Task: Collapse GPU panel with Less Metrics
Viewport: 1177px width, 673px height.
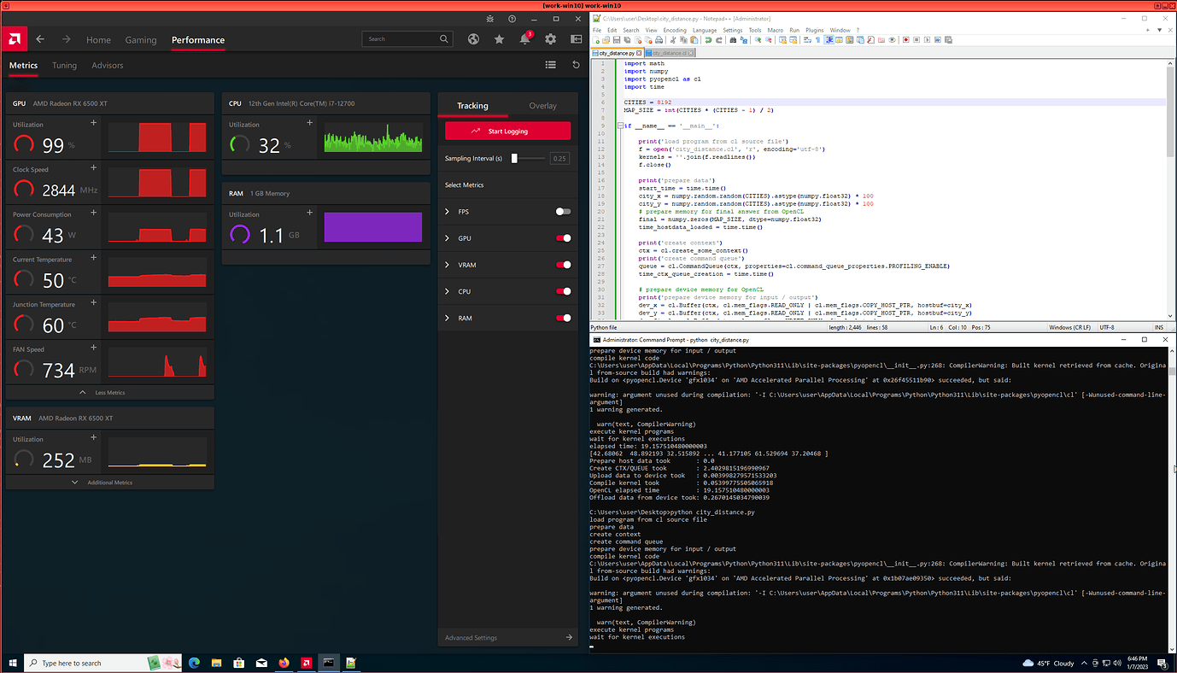Action: 109,393
